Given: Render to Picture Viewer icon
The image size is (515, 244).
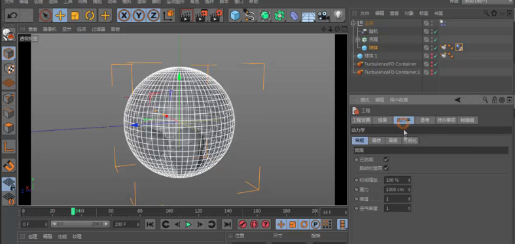Looking at the screenshot, I should click(202, 16).
